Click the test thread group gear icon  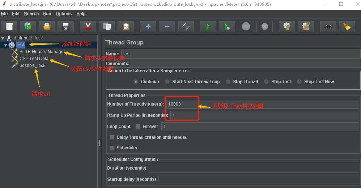[12, 45]
